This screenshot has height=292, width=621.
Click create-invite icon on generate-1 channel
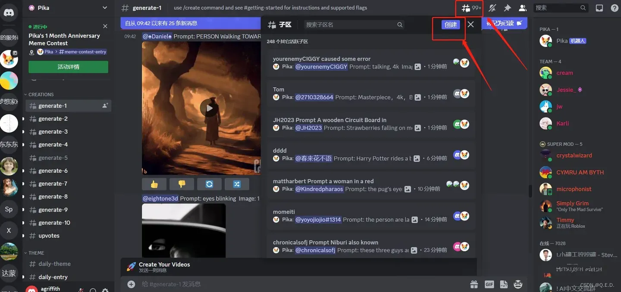[x=105, y=106]
